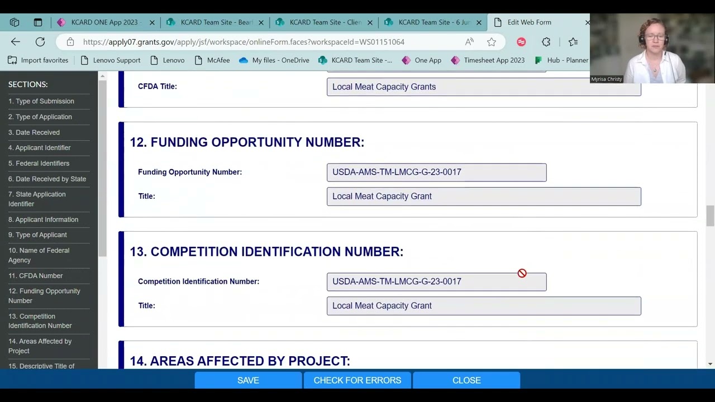Close the Edit Web Form tab

[587, 22]
